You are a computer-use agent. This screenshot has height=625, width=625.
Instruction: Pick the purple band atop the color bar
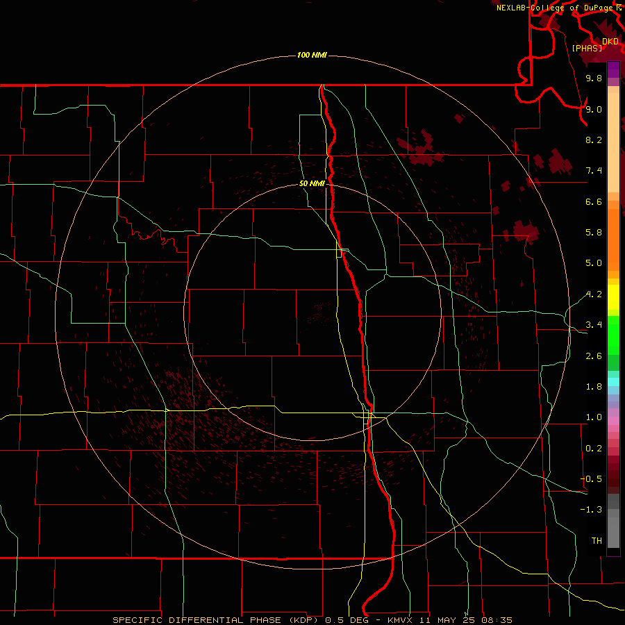[613, 69]
